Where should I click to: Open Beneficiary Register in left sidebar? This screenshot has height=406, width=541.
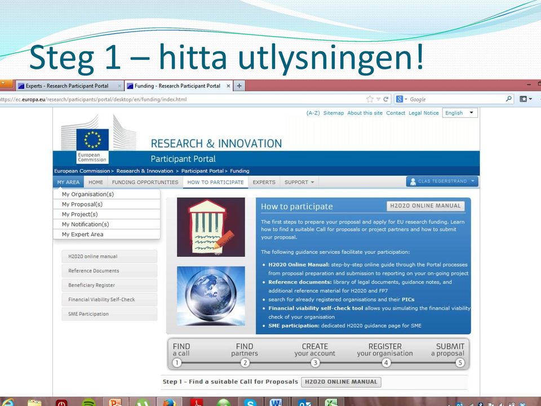click(109, 285)
